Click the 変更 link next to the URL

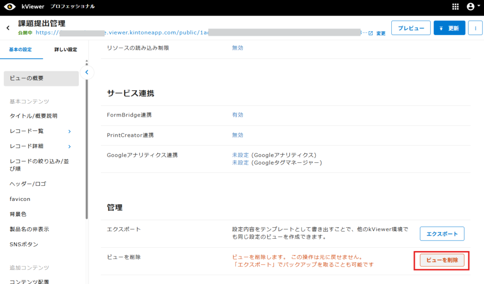pos(381,33)
